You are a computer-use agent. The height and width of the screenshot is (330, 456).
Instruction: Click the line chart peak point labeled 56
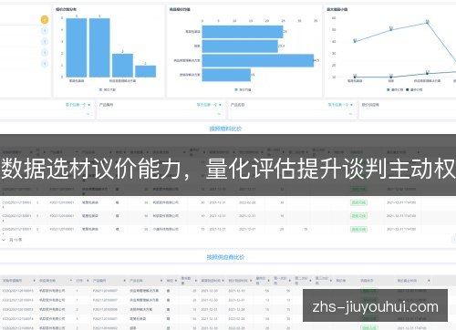[x=428, y=22]
